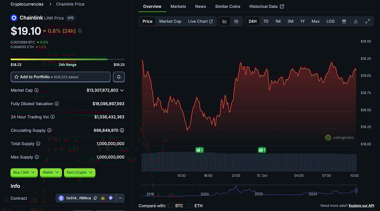Switch to the Markets tab

[178, 6]
